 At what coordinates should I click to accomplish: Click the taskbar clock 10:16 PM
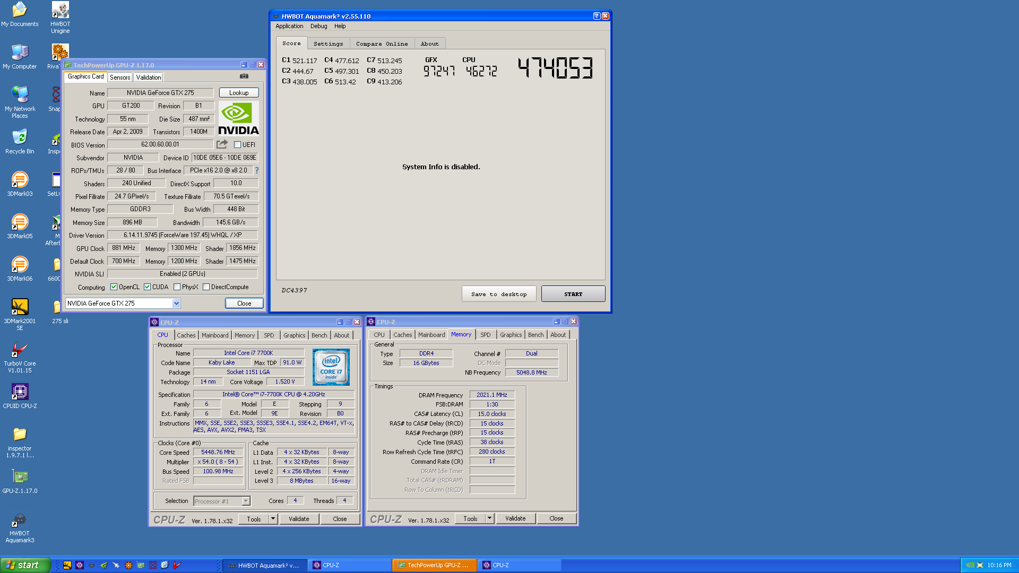click(x=999, y=565)
